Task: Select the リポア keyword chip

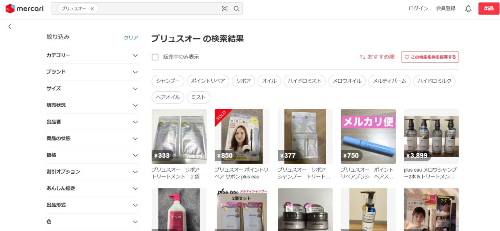Action: tap(243, 81)
